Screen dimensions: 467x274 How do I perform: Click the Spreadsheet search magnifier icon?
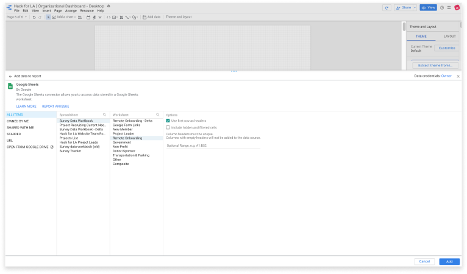pos(104,114)
